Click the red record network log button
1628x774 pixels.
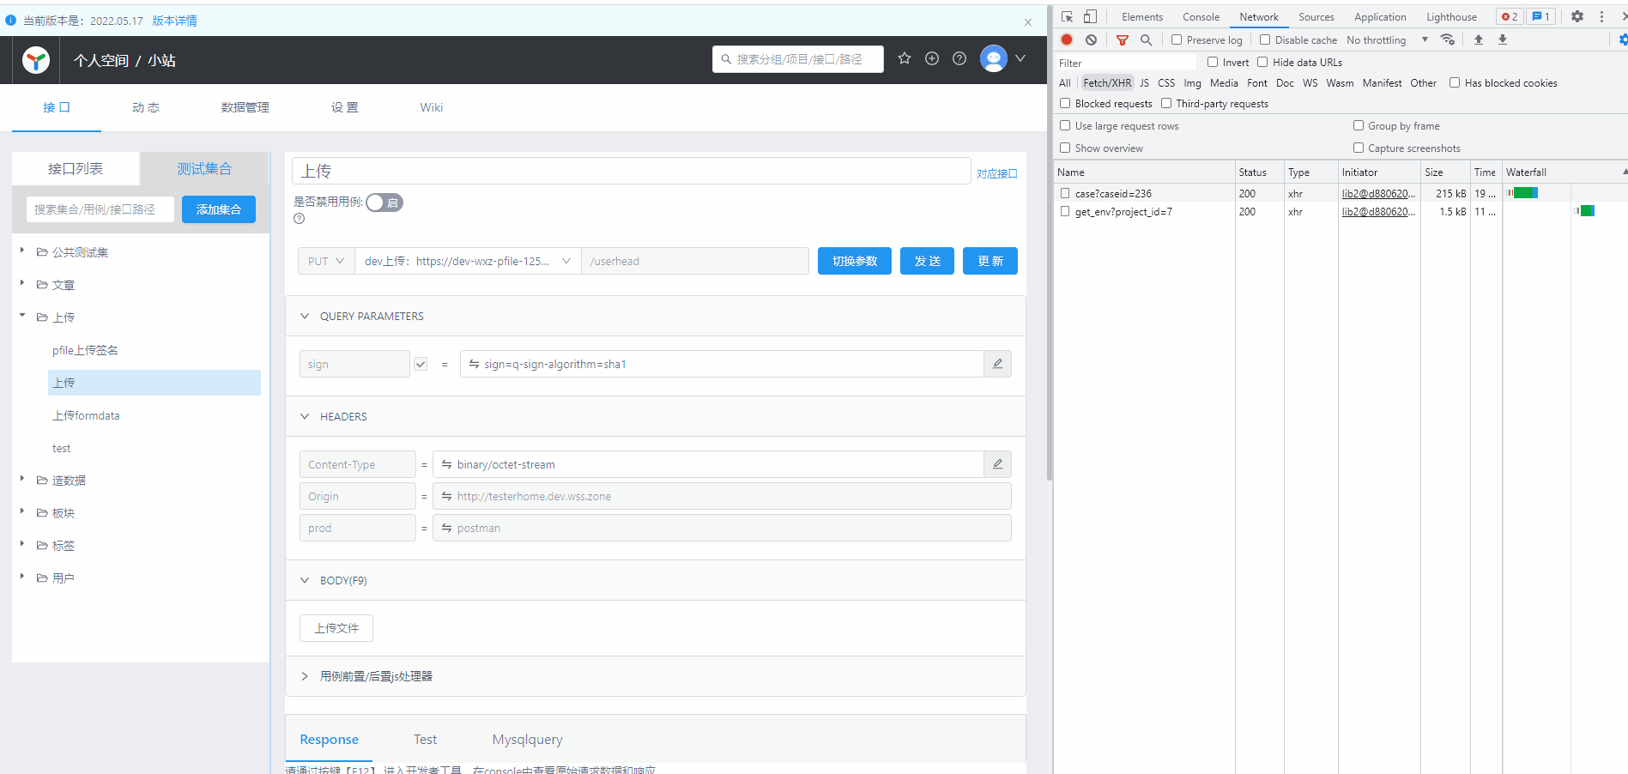(x=1067, y=39)
